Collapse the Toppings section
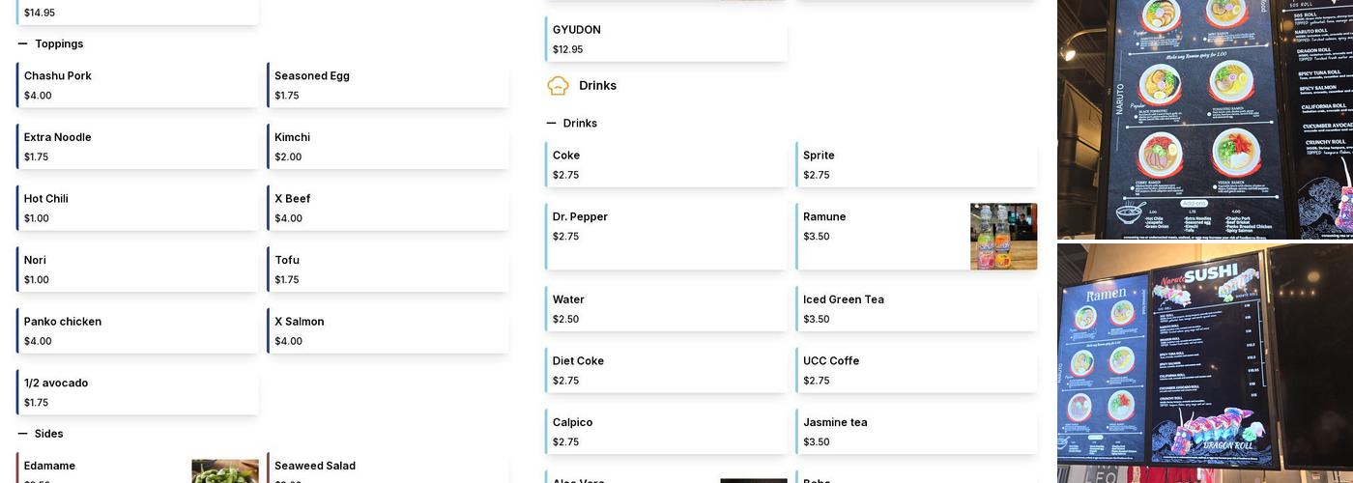Viewport: 1353px width, 483px height. pyautogui.click(x=23, y=44)
